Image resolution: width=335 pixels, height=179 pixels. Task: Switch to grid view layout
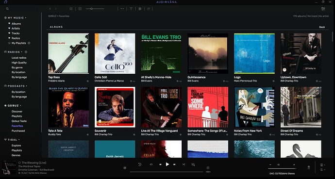[71, 9]
